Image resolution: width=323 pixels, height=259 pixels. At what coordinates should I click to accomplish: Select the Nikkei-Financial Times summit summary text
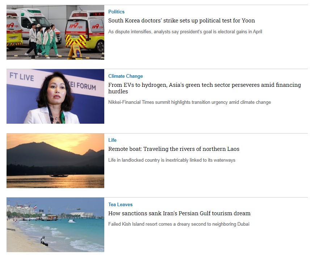(x=189, y=102)
